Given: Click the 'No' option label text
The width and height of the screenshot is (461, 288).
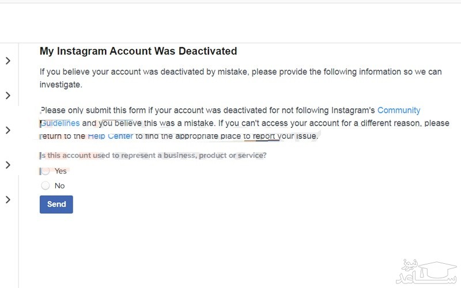Looking at the screenshot, I should click(x=59, y=185).
